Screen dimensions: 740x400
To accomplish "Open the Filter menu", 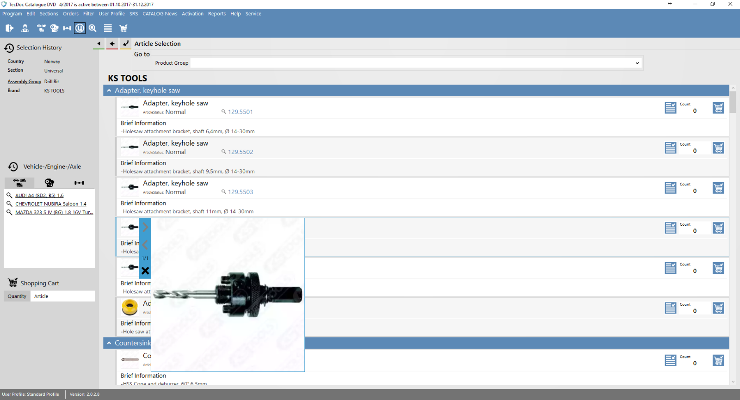I will 88,14.
